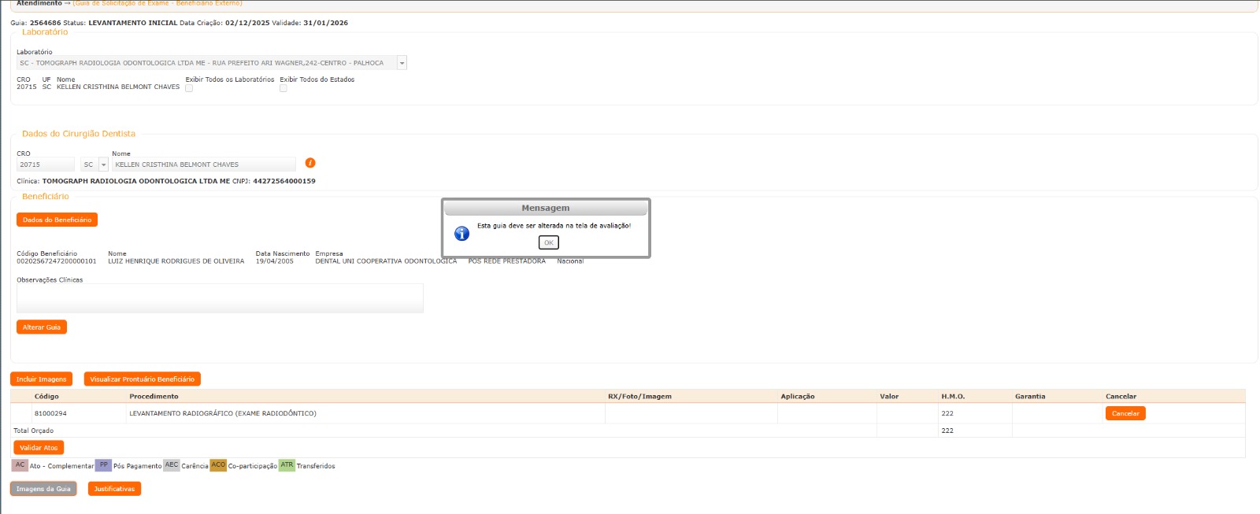
Task: Click LEVANTAMENTO RADIOGRÁFICO procedure cell
Action: pyautogui.click(x=223, y=413)
